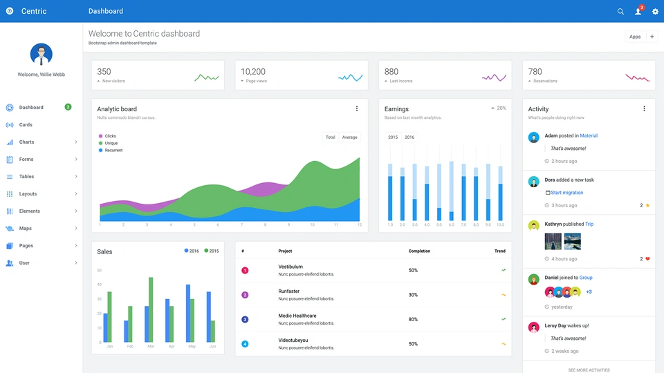Viewport: 664px width, 373px height.
Task: Click the Elements sidebar icon
Action: coord(10,211)
